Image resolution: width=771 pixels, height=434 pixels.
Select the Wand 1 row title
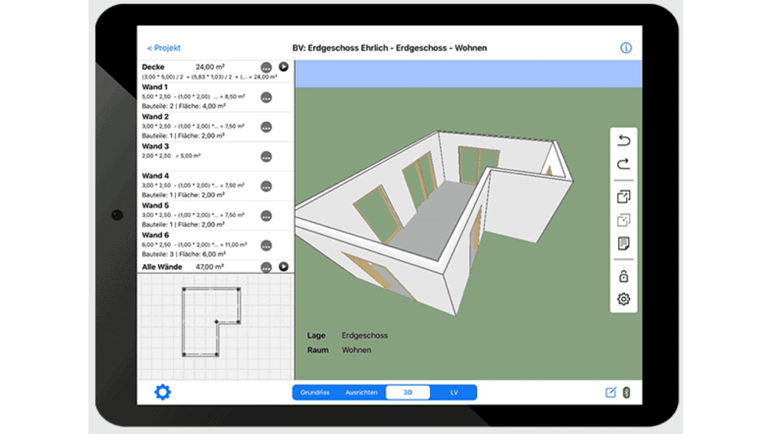pos(155,87)
